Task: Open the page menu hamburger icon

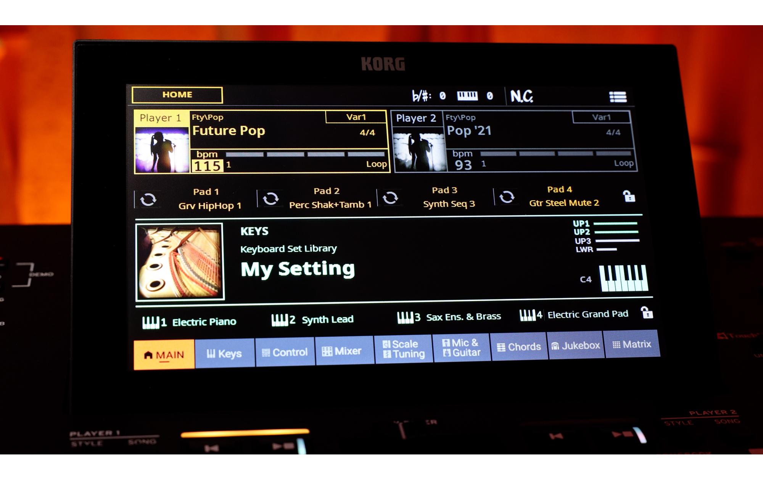Action: tap(618, 97)
